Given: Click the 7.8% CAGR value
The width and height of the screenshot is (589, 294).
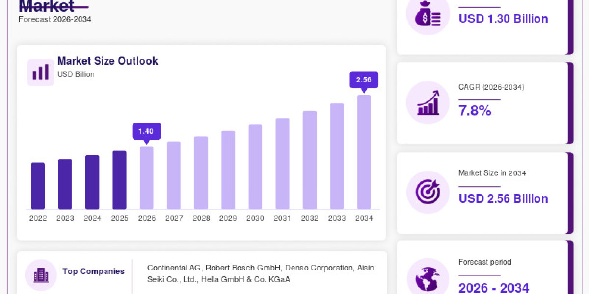Looking at the screenshot, I should tap(475, 111).
